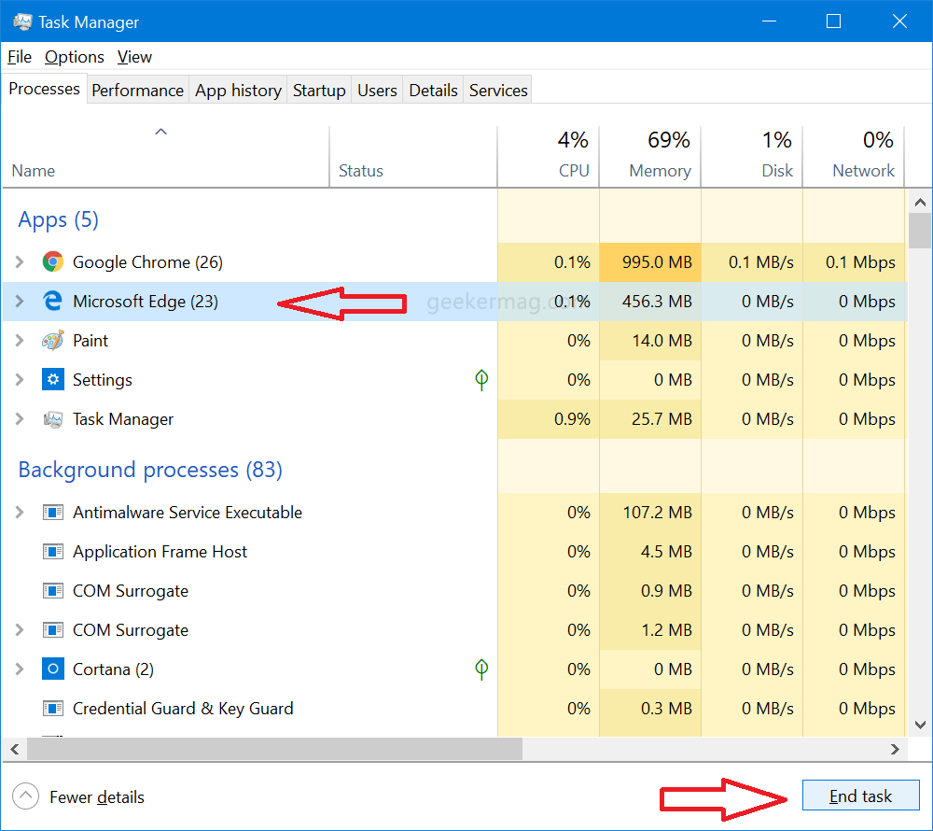Click the Apps (5) group heading

(x=58, y=219)
